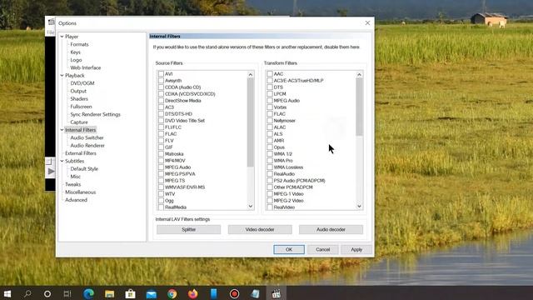Confirm with OK button
Image resolution: width=533 pixels, height=300 pixels.
click(289, 249)
